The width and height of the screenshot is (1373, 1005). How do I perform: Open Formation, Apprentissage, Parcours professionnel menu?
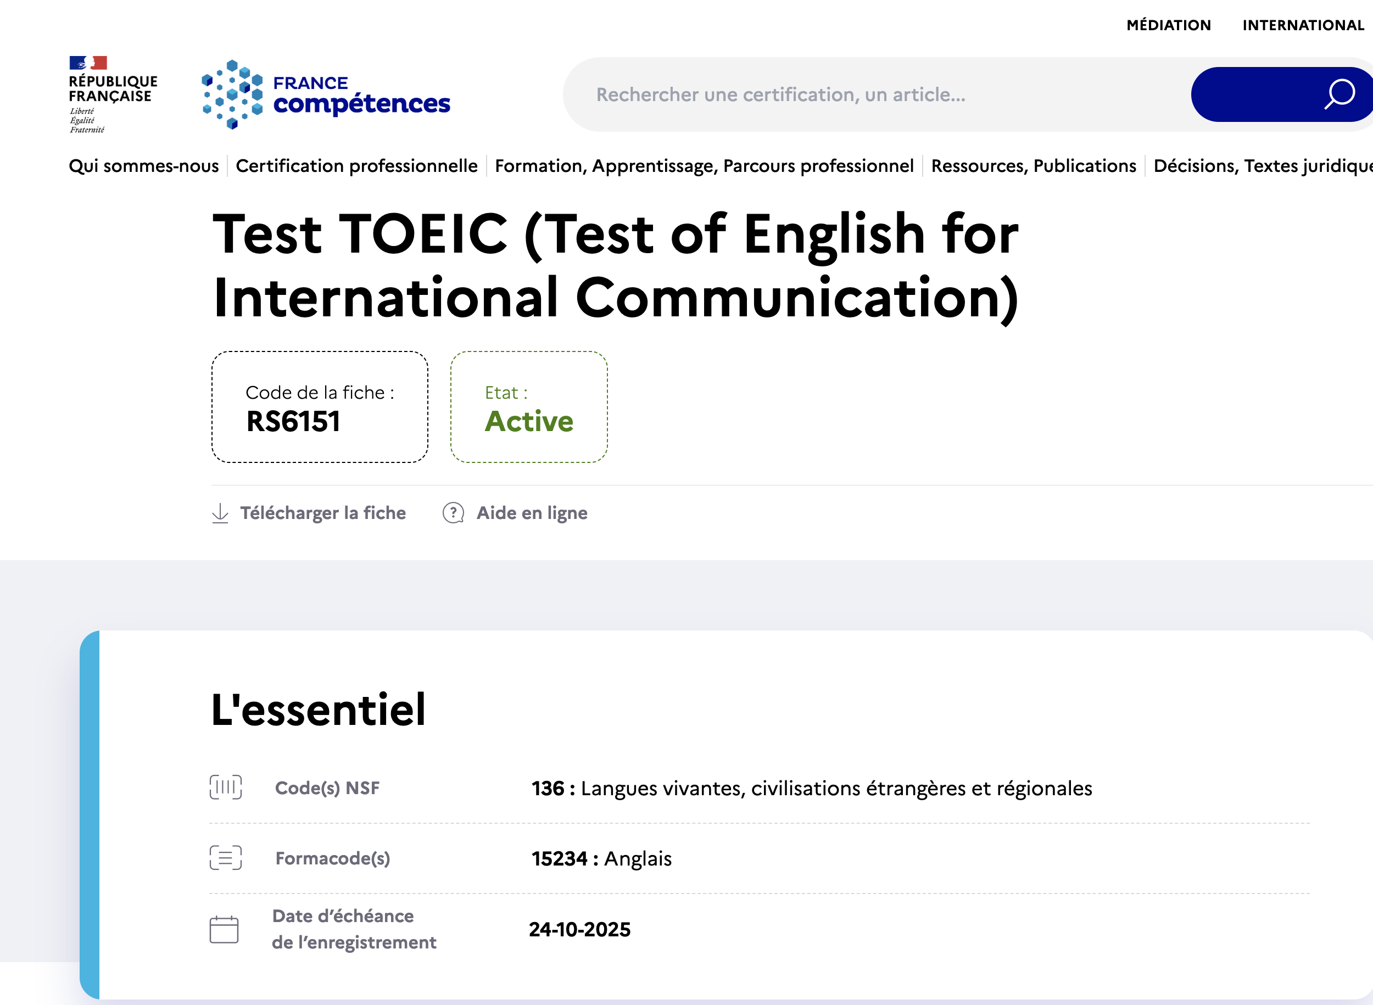point(704,165)
